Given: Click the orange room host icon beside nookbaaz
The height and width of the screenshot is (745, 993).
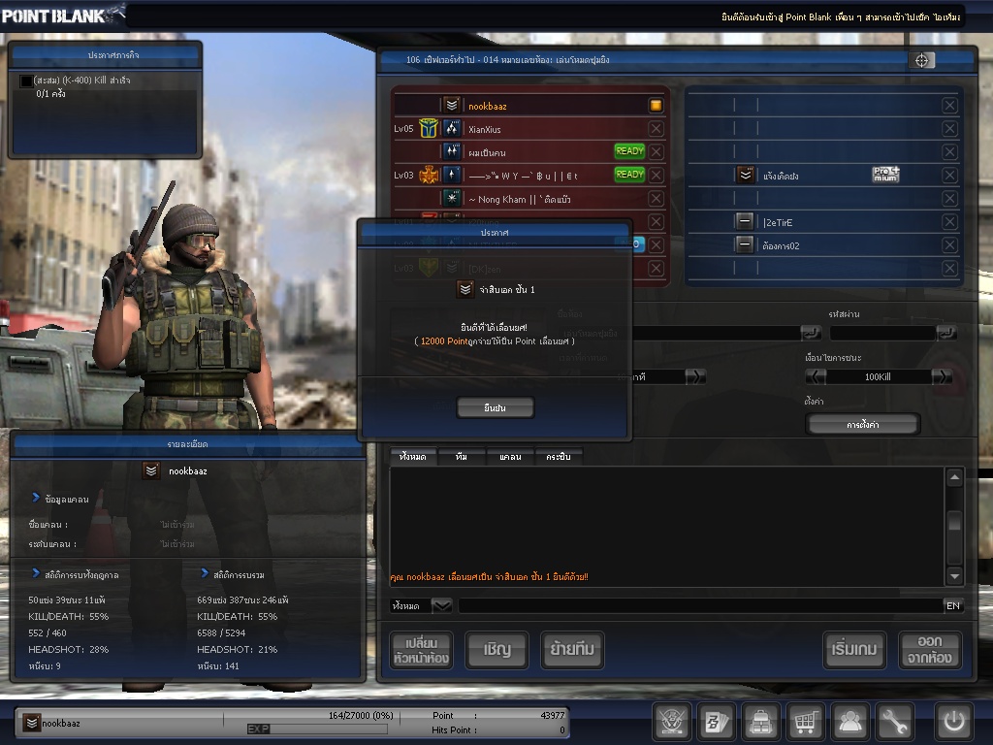Looking at the screenshot, I should (x=656, y=105).
